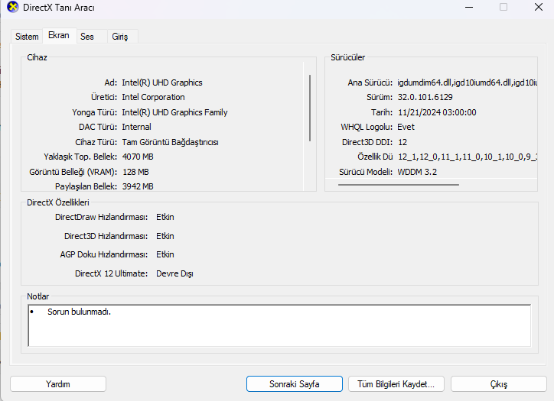The width and height of the screenshot is (554, 401).
Task: Click Tam Görüntü Bağdaştırıcısı device type value
Action: point(170,142)
